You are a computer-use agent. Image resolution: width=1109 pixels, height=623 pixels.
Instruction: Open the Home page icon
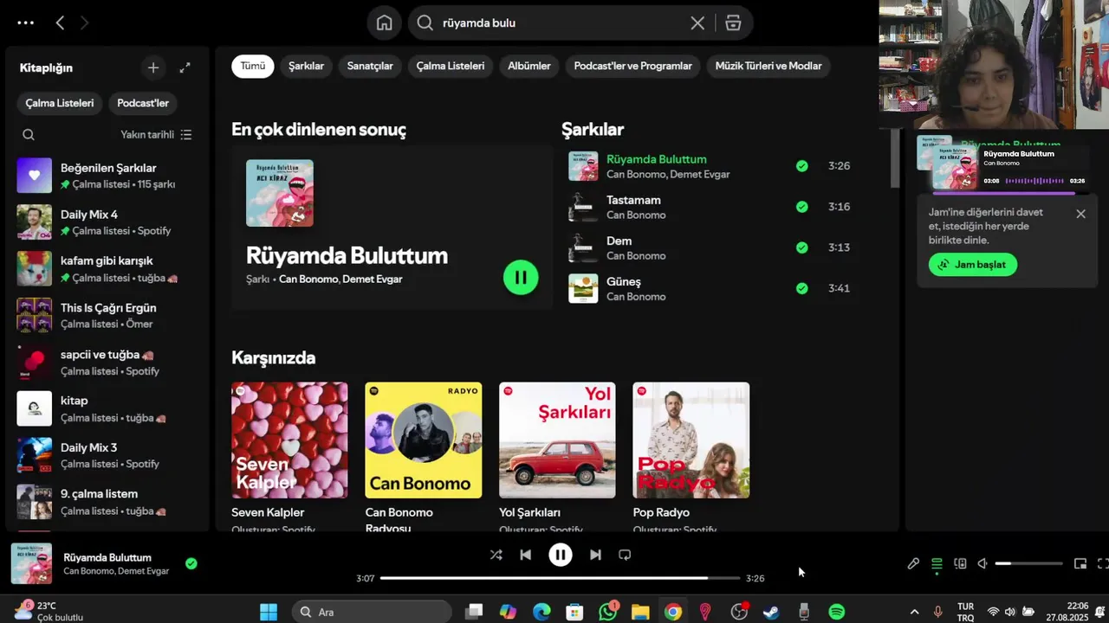[385, 23]
